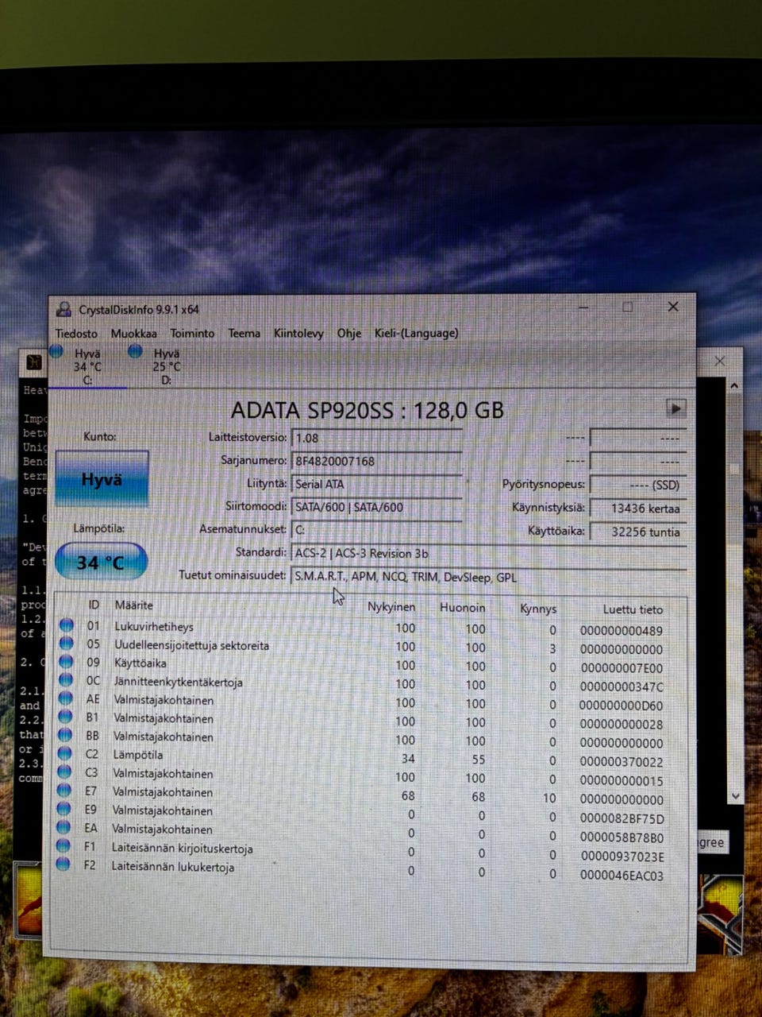Click the Huonoin column header
This screenshot has height=1017, width=762.
[x=463, y=608]
